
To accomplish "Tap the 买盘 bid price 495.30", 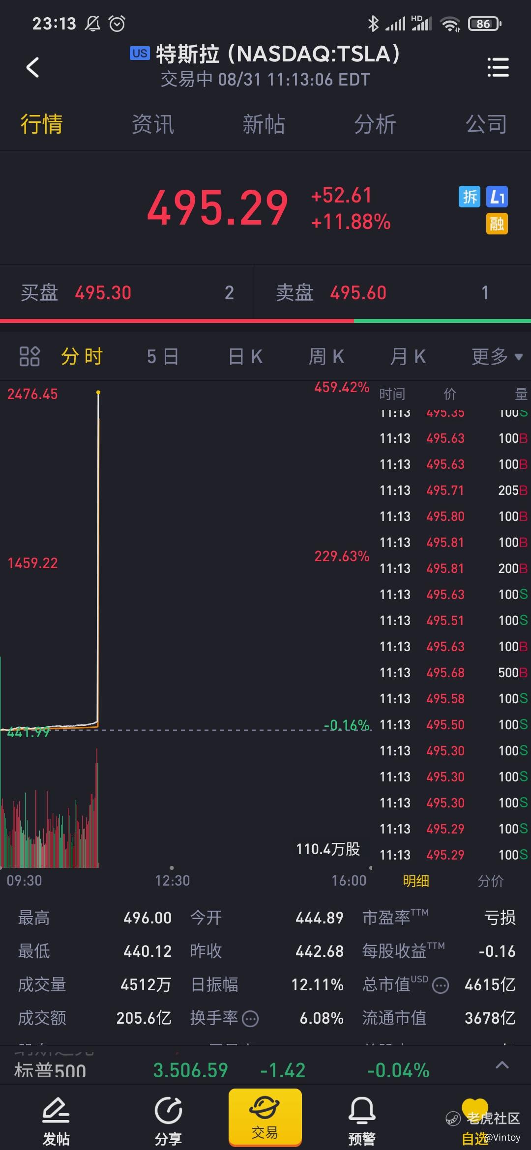I will [103, 293].
